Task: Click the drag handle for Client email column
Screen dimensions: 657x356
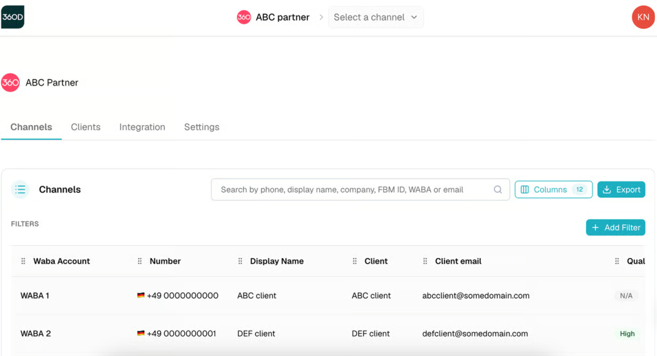Action: coord(425,261)
